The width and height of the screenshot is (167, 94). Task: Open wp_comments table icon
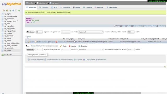(x=3, y=19)
